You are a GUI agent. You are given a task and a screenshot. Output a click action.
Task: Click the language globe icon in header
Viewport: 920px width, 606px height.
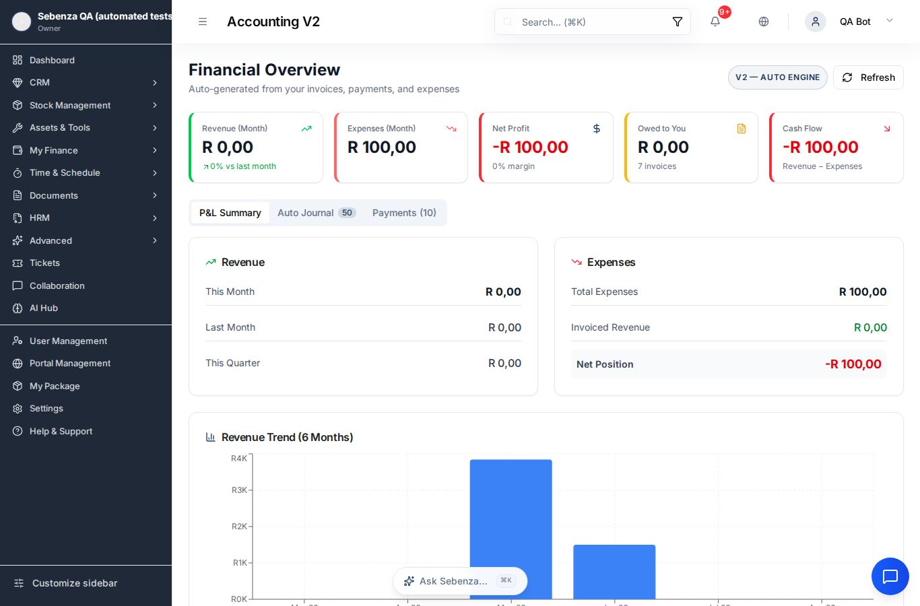coord(764,22)
